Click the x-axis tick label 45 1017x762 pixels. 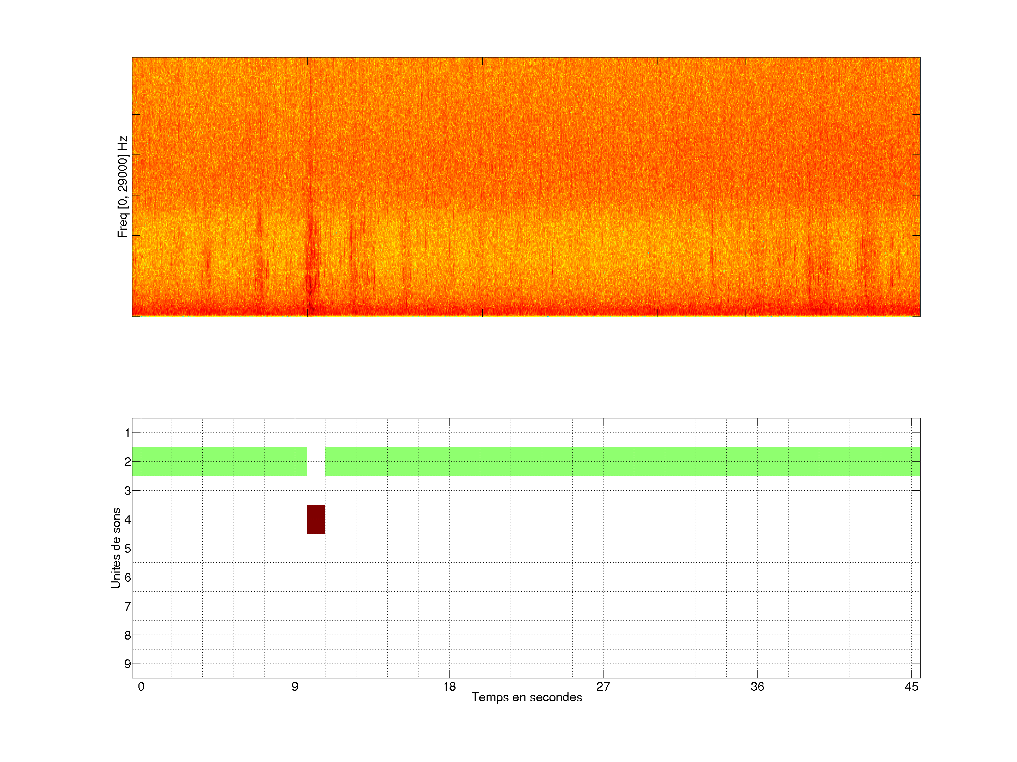click(911, 687)
